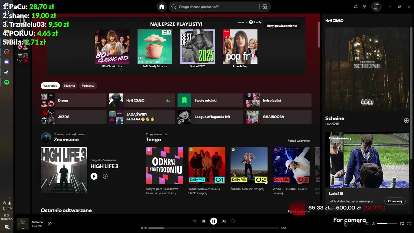The height and width of the screenshot is (233, 414).
Task: Seek on the song progress bar
Action: click(x=213, y=228)
